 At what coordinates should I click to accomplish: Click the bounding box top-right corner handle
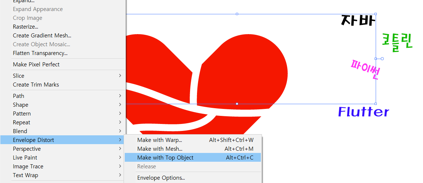pyautogui.click(x=376, y=14)
